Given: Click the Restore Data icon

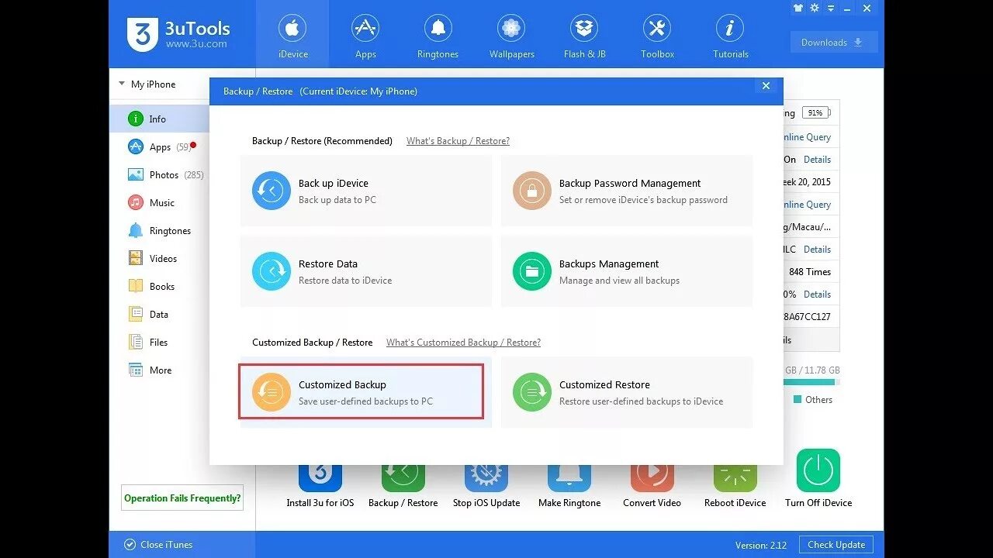Looking at the screenshot, I should click(272, 271).
